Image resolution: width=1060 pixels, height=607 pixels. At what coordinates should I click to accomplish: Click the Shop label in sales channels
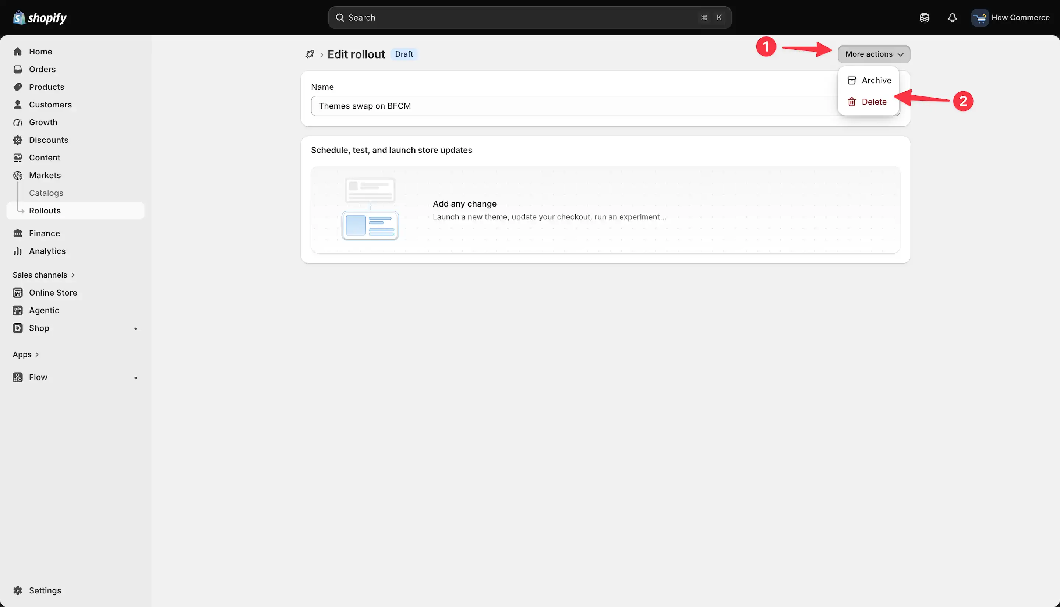[39, 328]
